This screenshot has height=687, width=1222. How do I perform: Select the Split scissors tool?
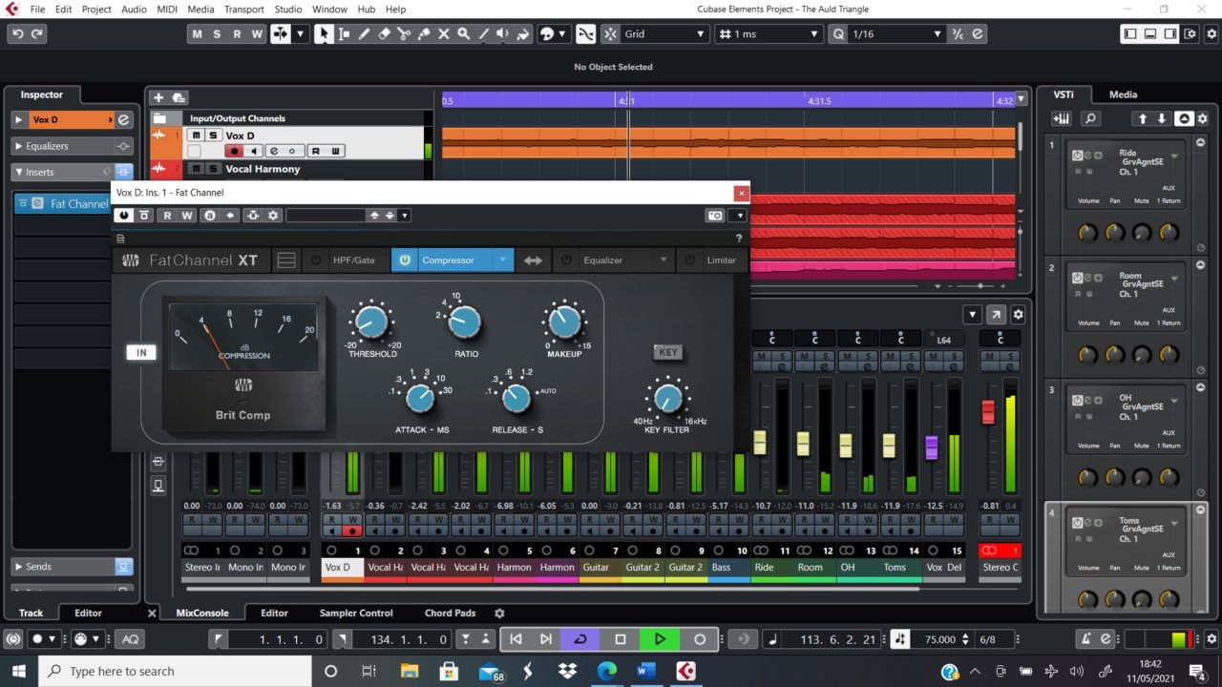coord(404,33)
